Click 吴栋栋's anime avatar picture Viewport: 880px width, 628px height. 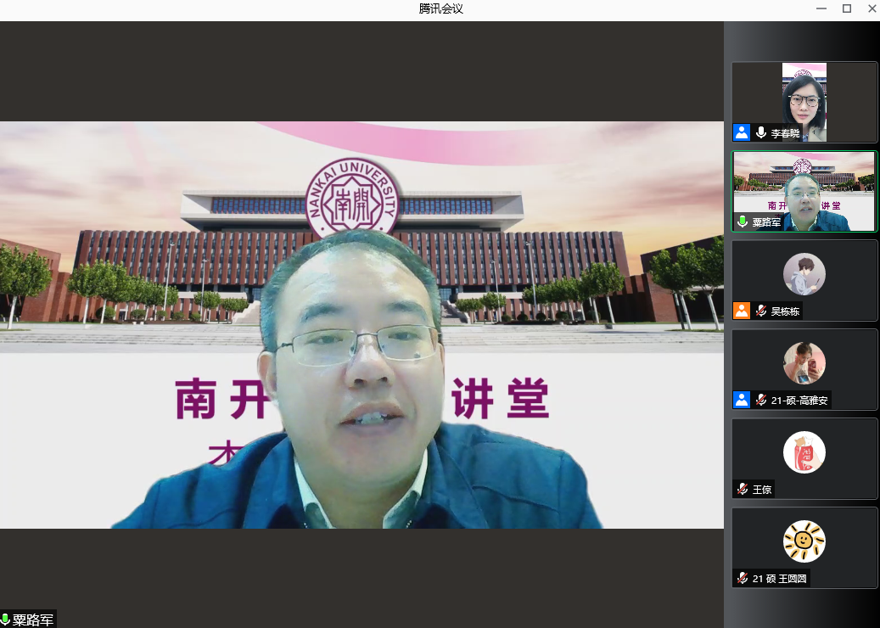click(804, 274)
